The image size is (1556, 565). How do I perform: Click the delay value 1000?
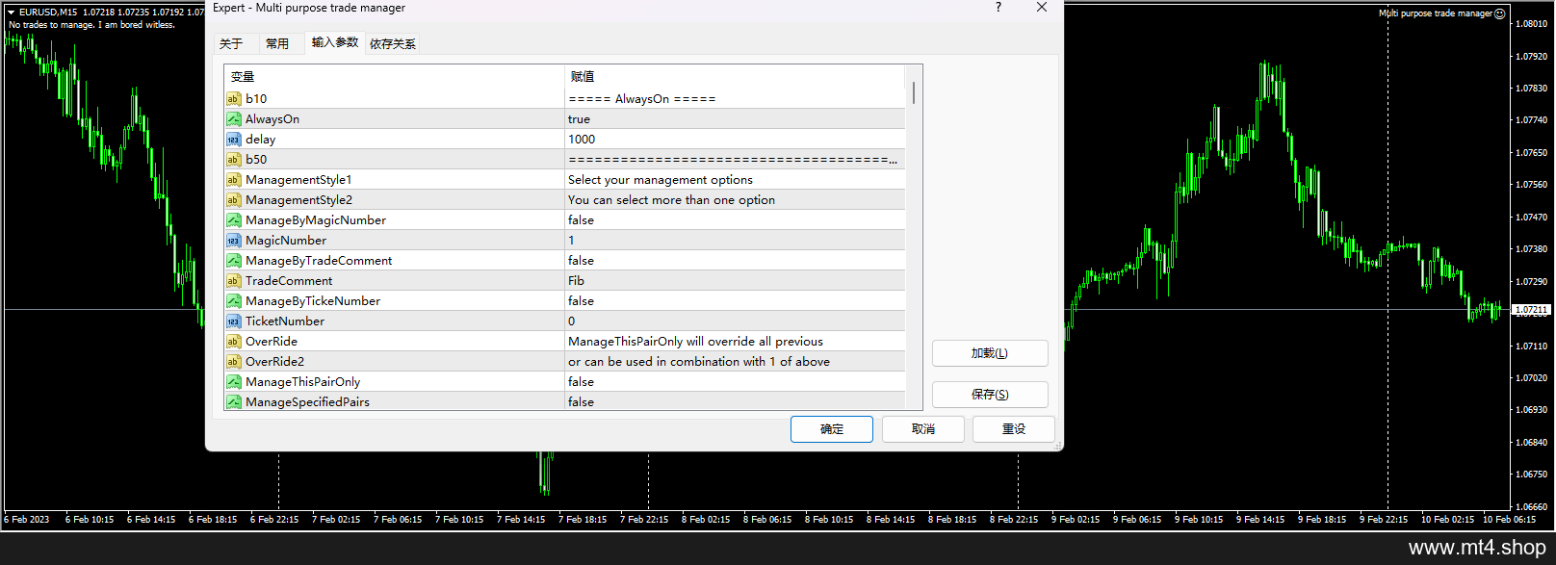point(582,140)
